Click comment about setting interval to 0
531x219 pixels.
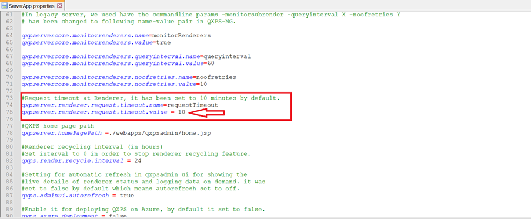[x=136, y=154]
